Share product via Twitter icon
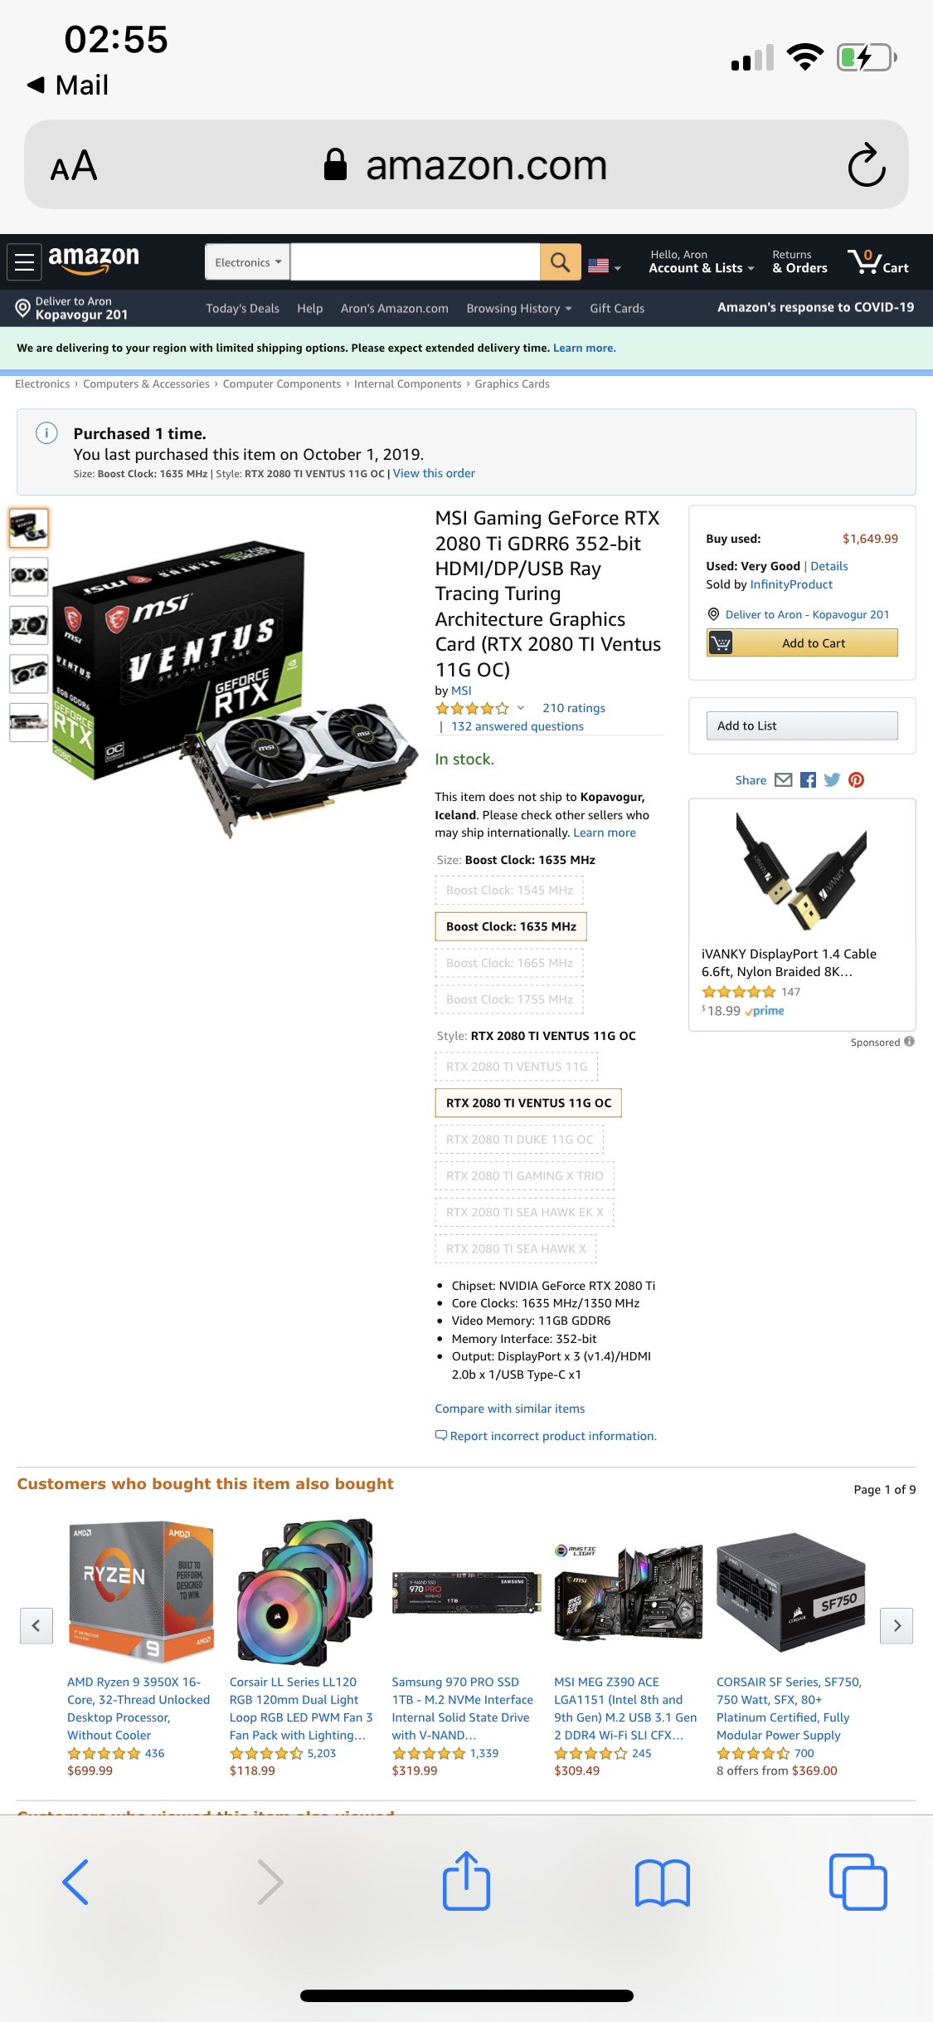 point(832,780)
